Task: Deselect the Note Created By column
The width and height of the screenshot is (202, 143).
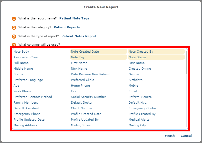Action: pyautogui.click(x=156, y=52)
